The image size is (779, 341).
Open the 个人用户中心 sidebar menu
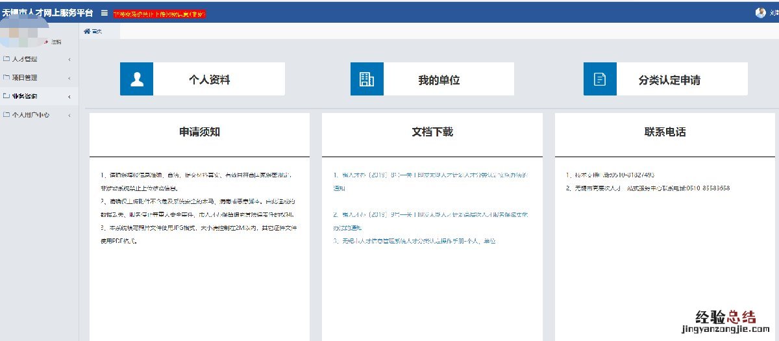(31, 115)
